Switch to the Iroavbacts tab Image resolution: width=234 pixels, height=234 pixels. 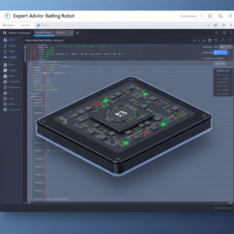[26, 25]
